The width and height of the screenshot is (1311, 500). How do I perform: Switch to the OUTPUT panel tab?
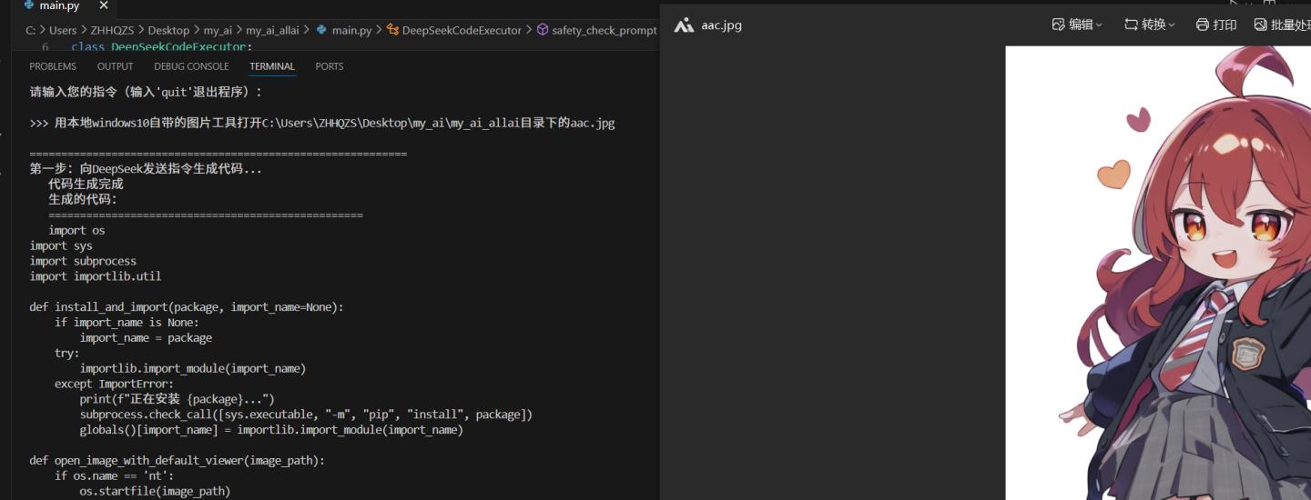(x=115, y=66)
